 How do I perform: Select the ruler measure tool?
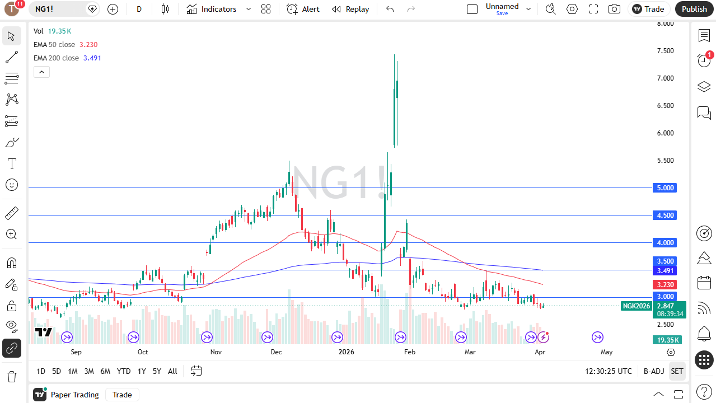tap(11, 213)
